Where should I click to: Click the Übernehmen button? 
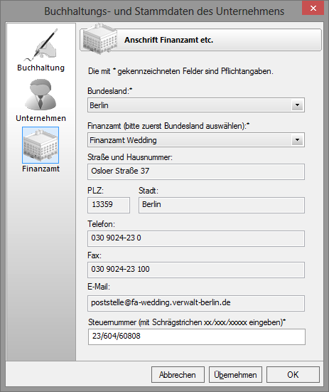235,374
